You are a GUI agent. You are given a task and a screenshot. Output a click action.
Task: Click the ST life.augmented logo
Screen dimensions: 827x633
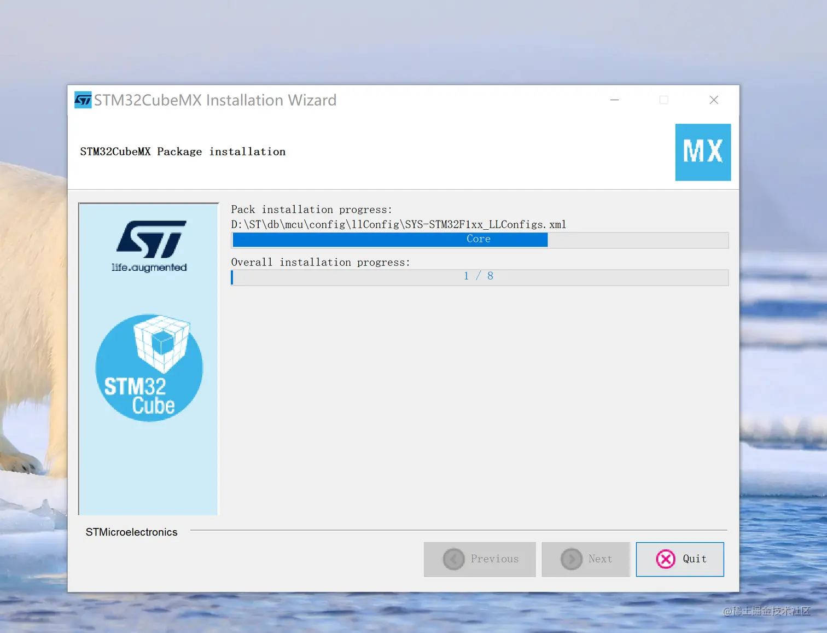point(150,246)
